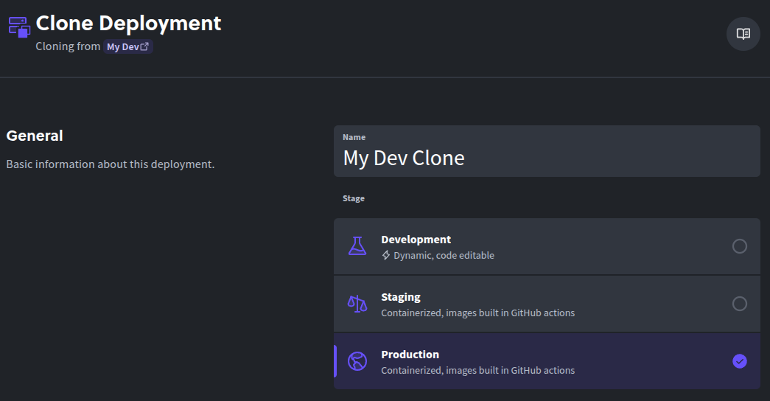Select the Development stage radio button
The height and width of the screenshot is (401, 770).
[x=740, y=245]
